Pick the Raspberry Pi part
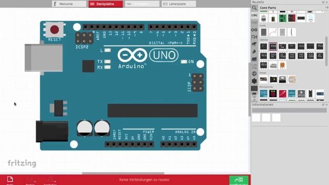The height and width of the screenshot is (185, 329). (273, 94)
